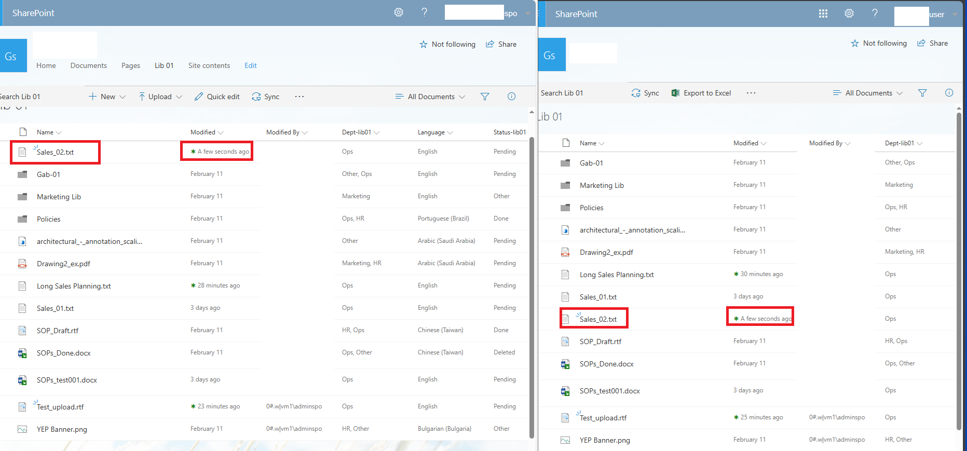Open Dept-lib01 column dropdown in left window

[x=361, y=132]
